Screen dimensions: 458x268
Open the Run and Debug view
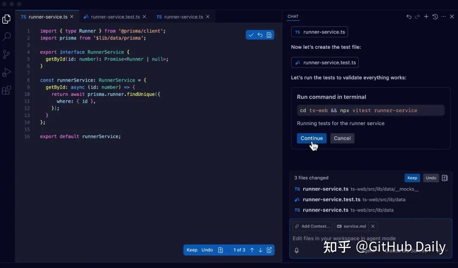point(6,72)
